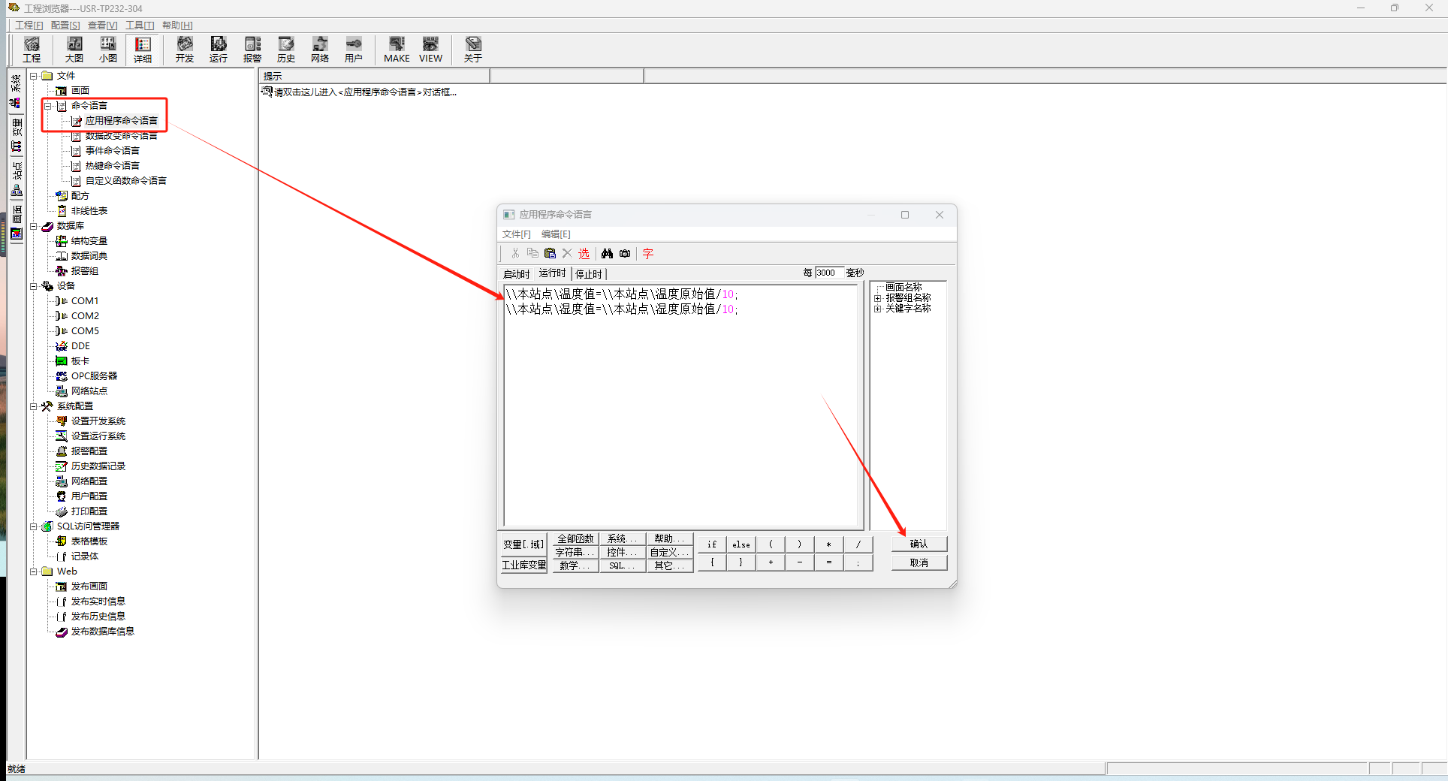Click inside the command script editor
Viewport: 1448px width, 781px height.
tap(680, 406)
